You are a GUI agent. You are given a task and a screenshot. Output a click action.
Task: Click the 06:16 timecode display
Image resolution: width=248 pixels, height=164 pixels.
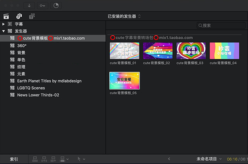click(x=232, y=159)
